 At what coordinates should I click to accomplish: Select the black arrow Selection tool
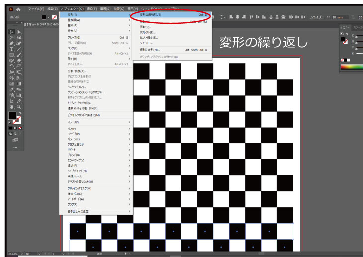(12, 32)
